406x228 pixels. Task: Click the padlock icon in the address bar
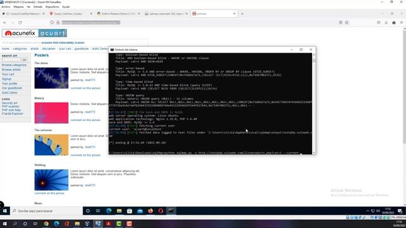58,23
